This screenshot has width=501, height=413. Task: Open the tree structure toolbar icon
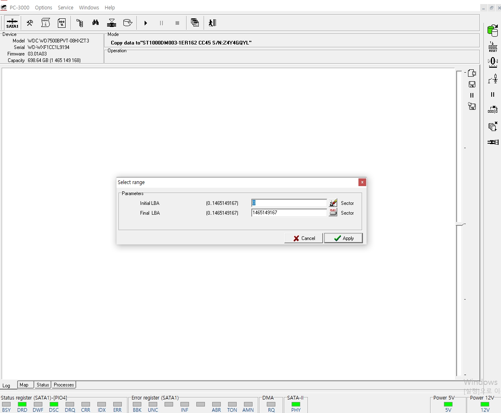click(x=80, y=23)
